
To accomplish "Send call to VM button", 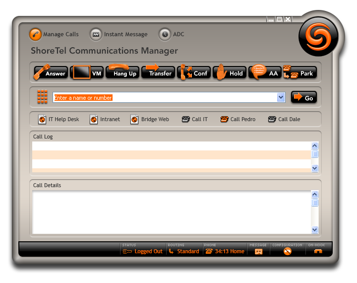I will [87, 72].
